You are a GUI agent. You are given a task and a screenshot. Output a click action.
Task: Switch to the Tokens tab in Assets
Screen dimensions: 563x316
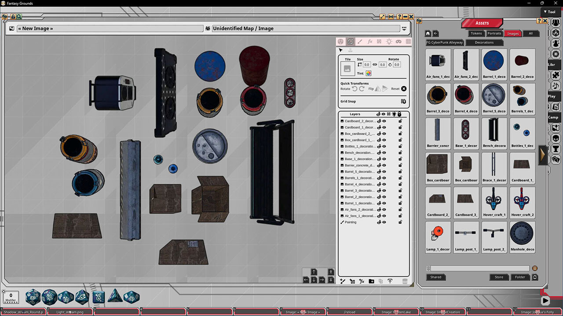[x=476, y=33]
